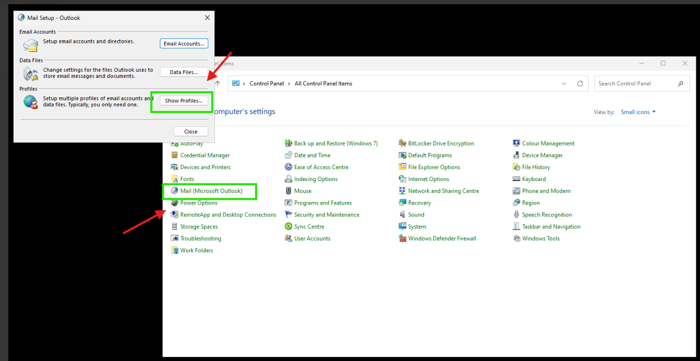The image size is (700, 361).
Task: Open Programs and Features link
Action: point(323,203)
